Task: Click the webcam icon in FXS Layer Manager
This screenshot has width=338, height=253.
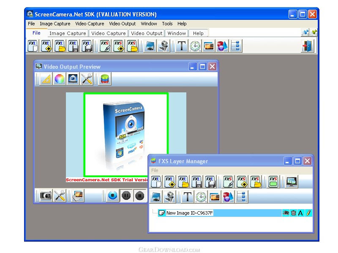Action: pos(170,197)
